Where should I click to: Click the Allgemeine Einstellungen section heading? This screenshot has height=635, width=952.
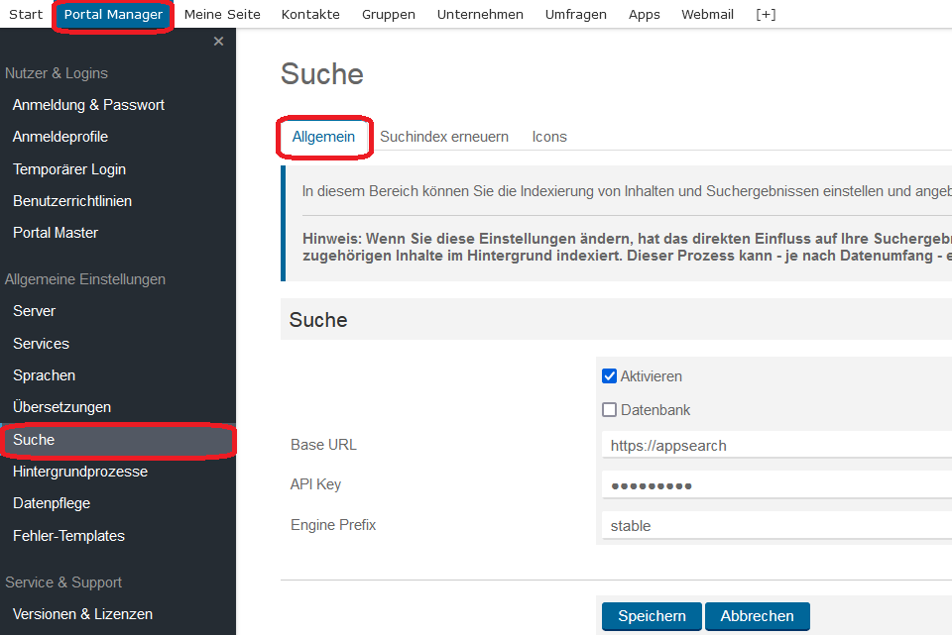click(85, 279)
